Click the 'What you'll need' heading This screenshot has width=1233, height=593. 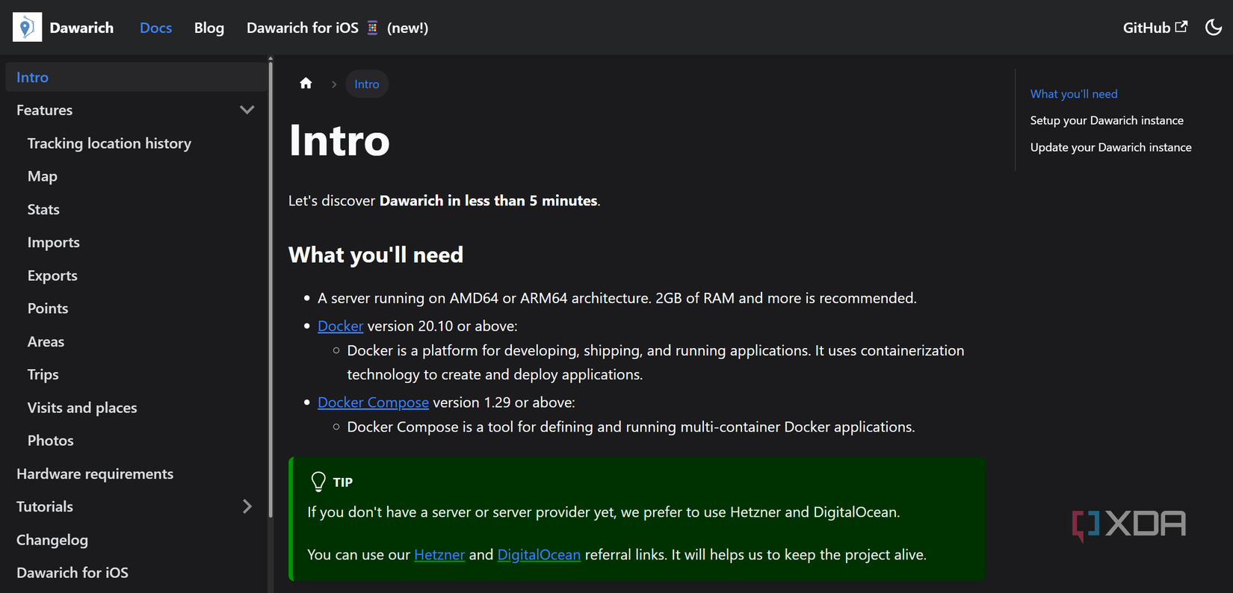(376, 255)
